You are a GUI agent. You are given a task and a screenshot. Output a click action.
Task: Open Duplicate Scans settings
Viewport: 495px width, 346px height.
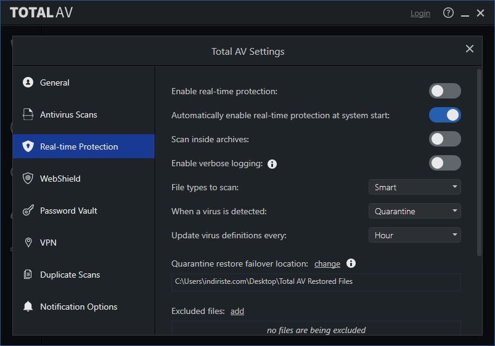tap(84, 275)
